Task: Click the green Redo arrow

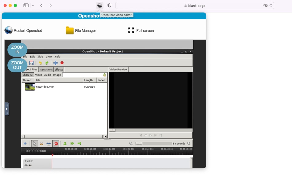Action: [47, 63]
